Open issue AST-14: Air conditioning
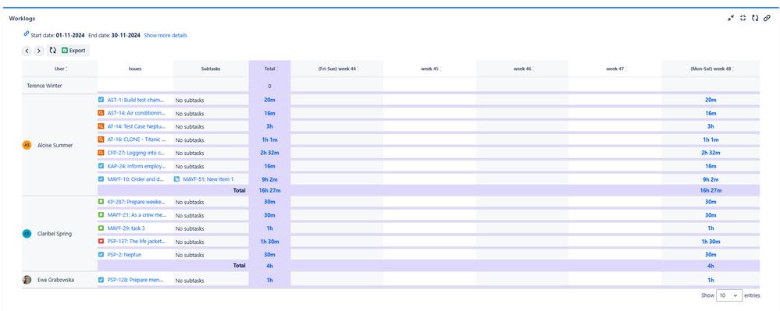This screenshot has height=311, width=780. tap(137, 113)
